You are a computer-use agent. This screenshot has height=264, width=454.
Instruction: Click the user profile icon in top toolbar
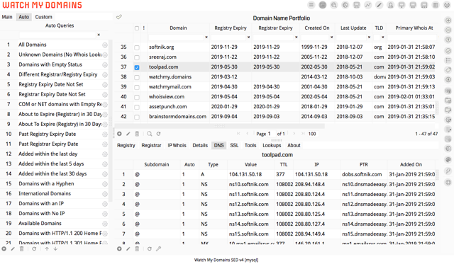(x=390, y=5)
